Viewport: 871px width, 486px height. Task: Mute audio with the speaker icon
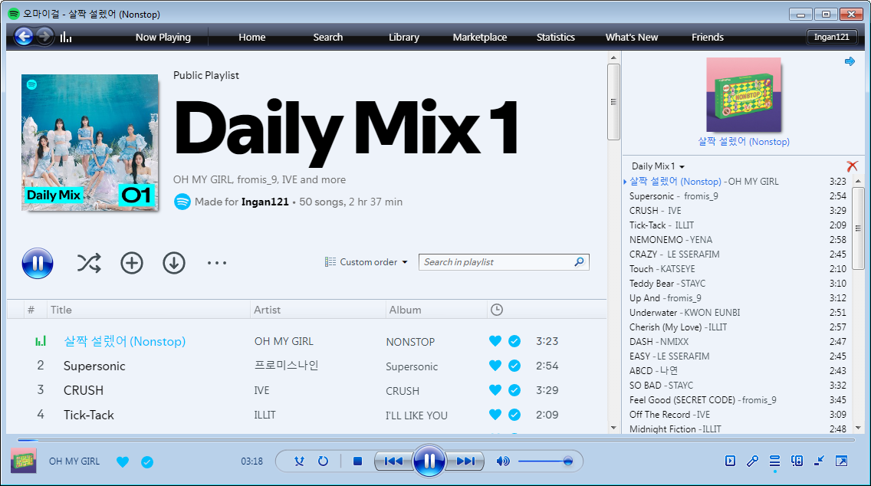pyautogui.click(x=503, y=461)
